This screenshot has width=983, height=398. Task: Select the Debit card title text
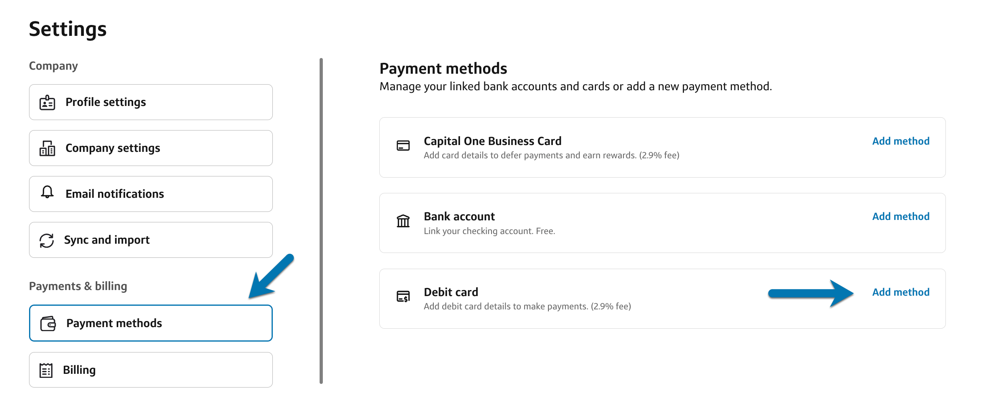(451, 292)
